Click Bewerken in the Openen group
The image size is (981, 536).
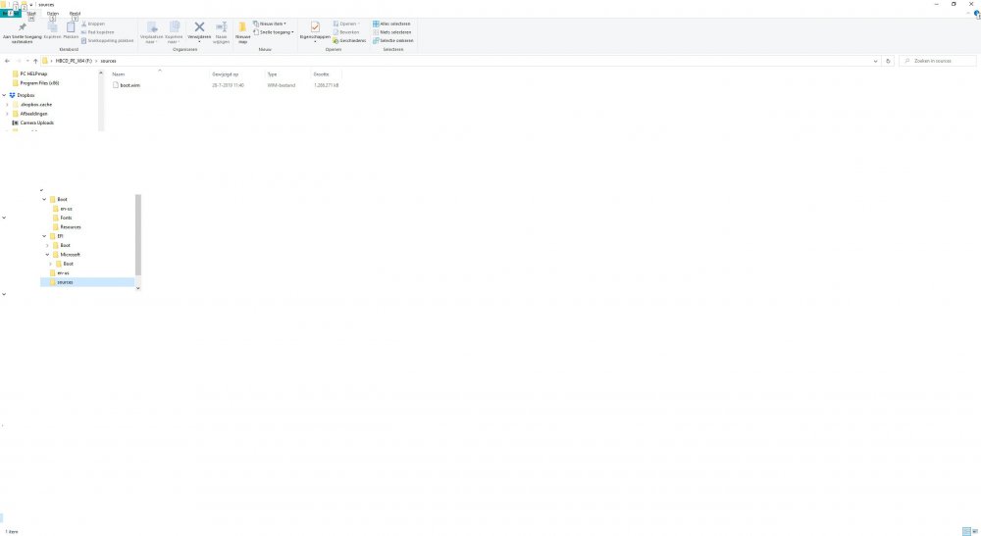pyautogui.click(x=346, y=32)
